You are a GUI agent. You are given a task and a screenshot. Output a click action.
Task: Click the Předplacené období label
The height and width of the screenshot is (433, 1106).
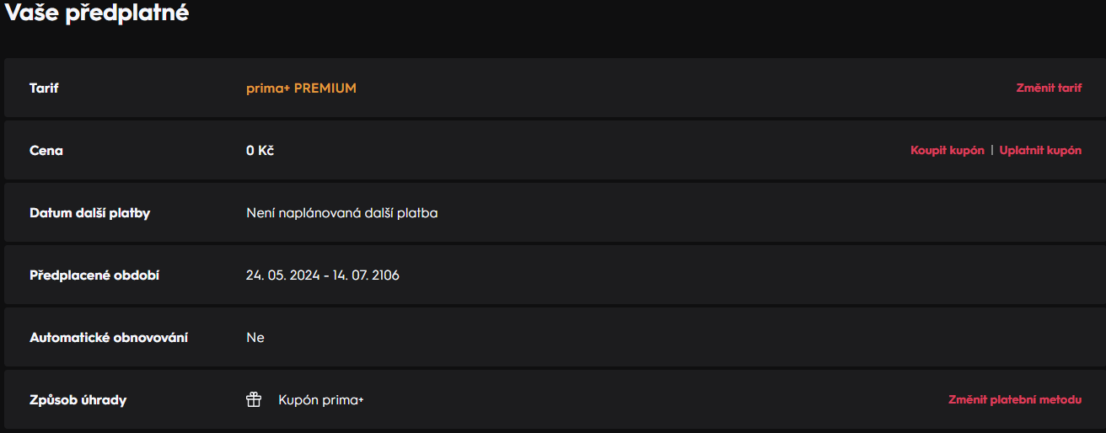pyautogui.click(x=94, y=275)
